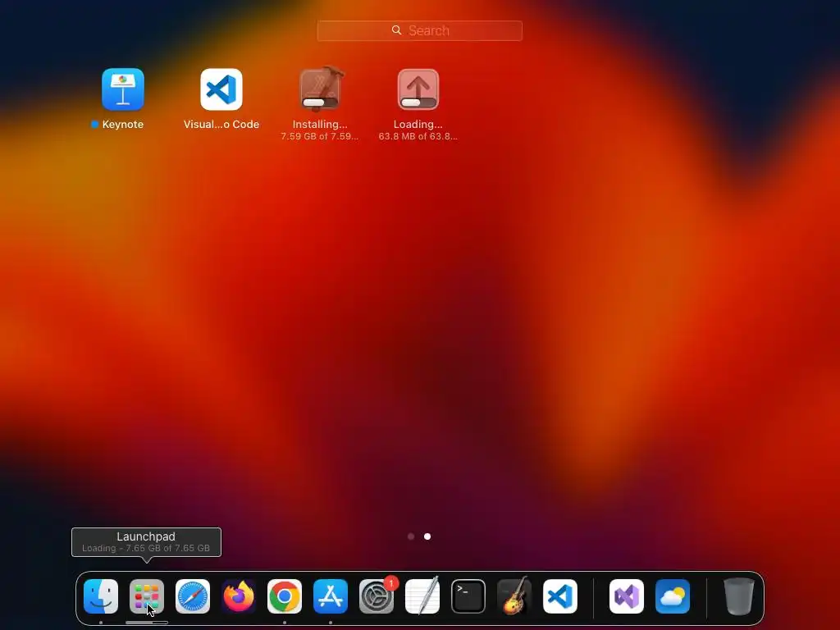The image size is (840, 630).
Task: Open the Weather cloud app in the Dock
Action: click(673, 596)
